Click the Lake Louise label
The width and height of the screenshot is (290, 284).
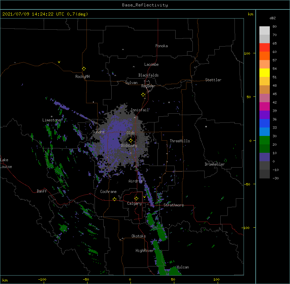click(x=6, y=163)
